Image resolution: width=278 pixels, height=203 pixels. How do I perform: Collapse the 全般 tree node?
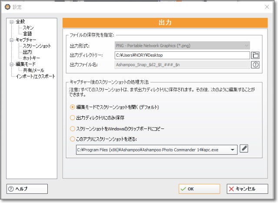coord(12,21)
